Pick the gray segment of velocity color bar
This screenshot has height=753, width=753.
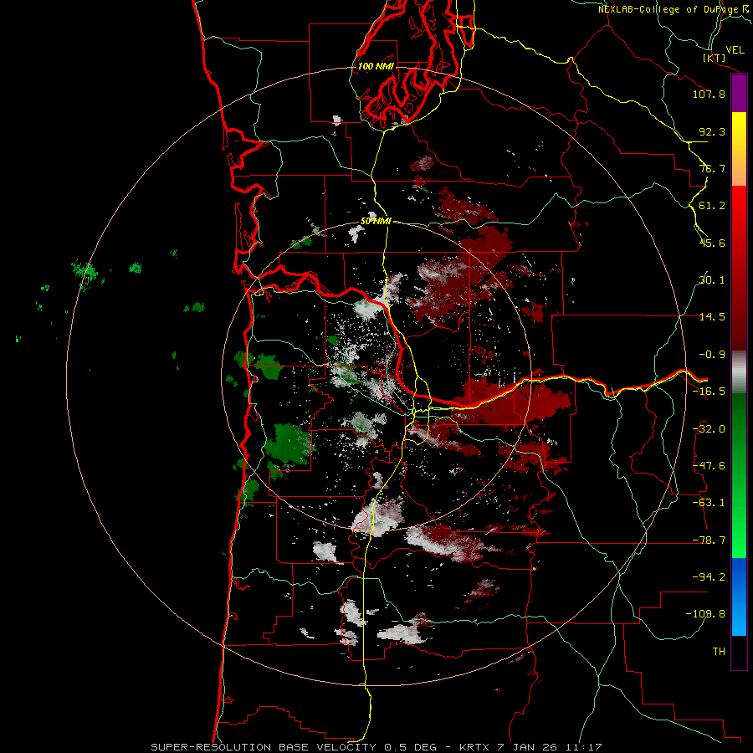click(739, 371)
